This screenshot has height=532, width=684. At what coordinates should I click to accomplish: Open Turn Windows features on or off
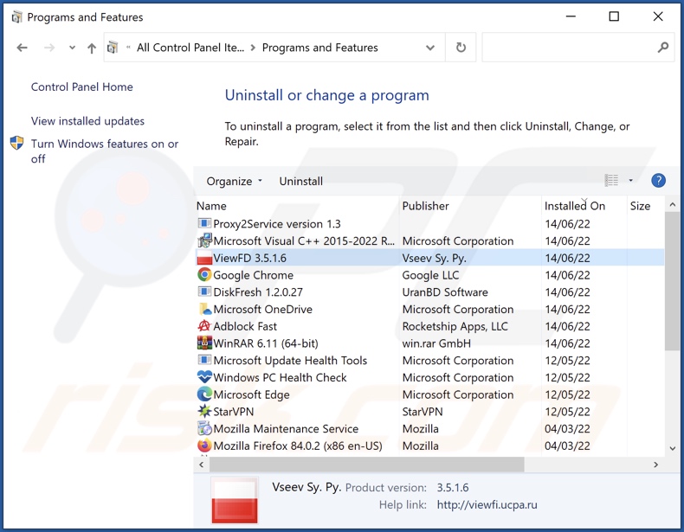(x=105, y=151)
